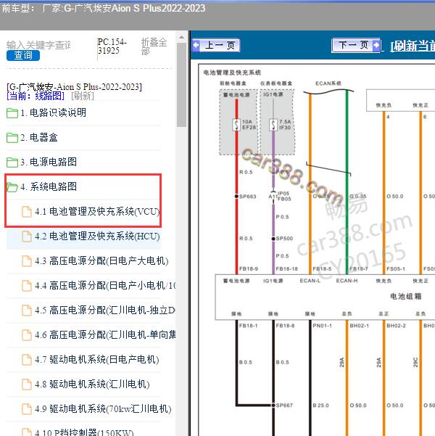Click the 查询 search button
The image size is (435, 436).
point(23,55)
